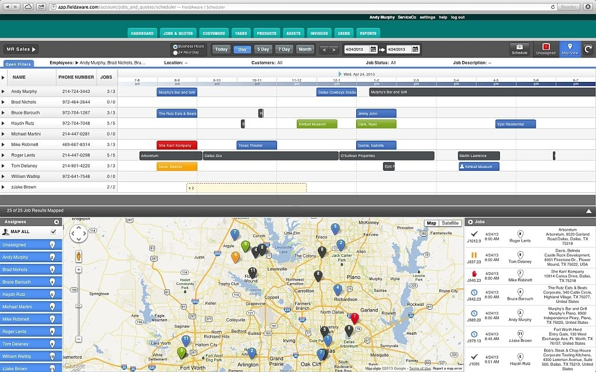Select 24 Hour Day radio option
The image size is (596, 372).
(x=175, y=53)
